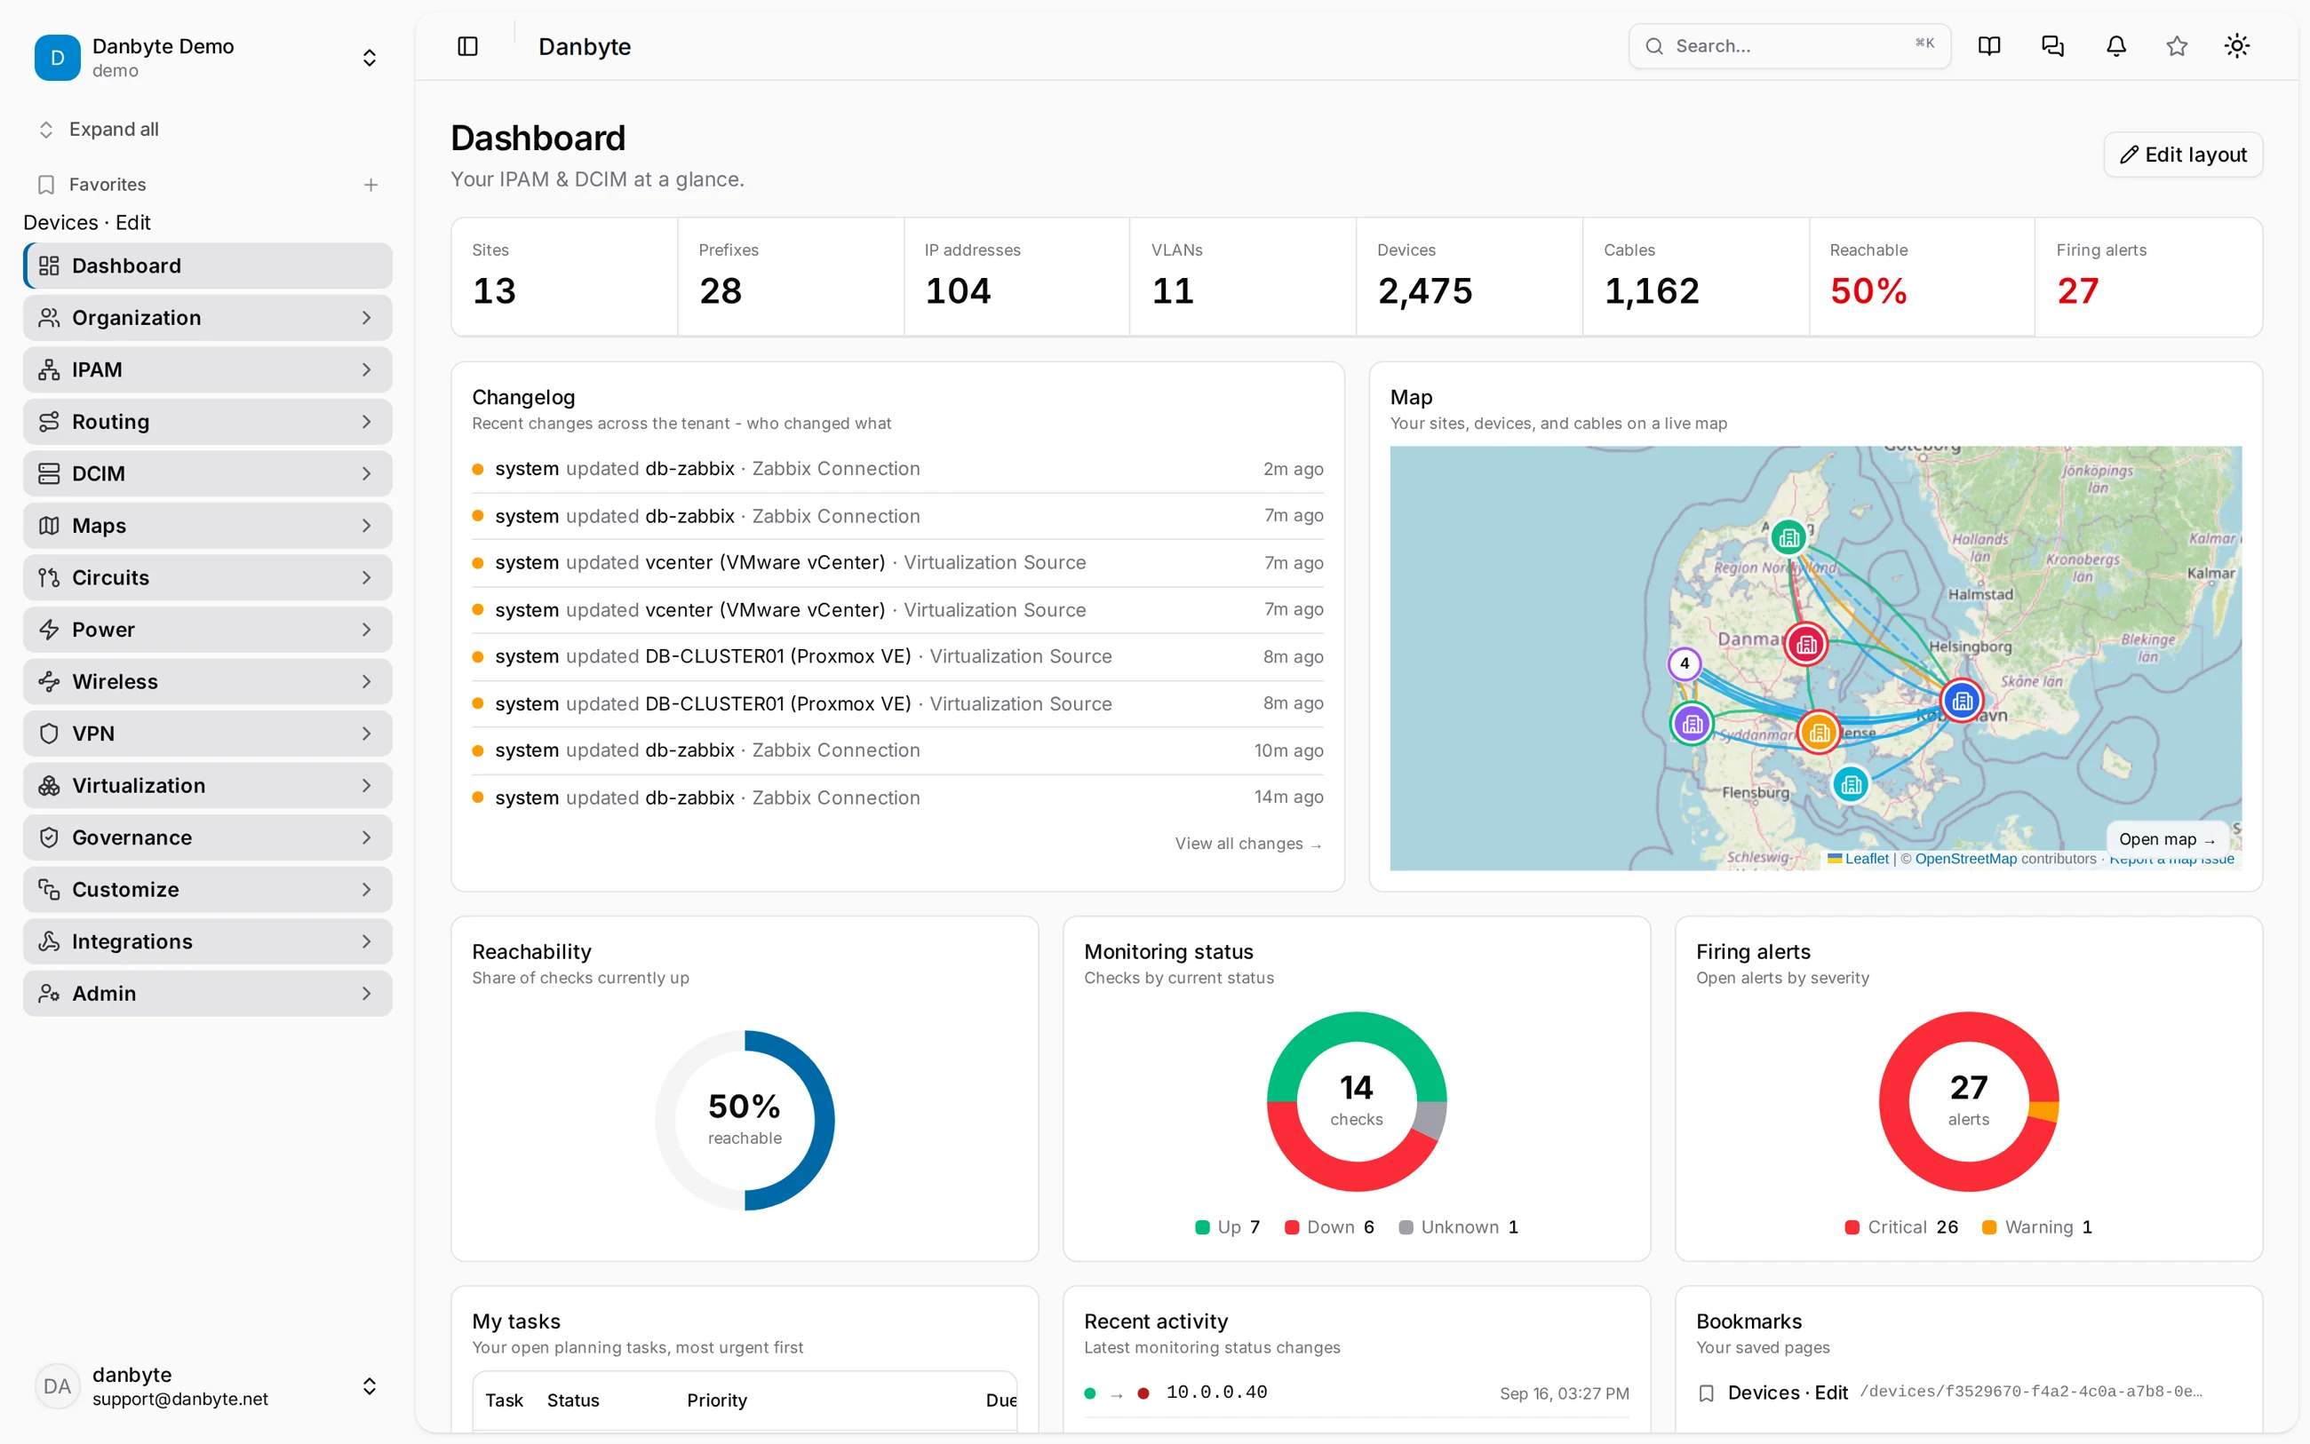Open the chat messages icon
Screen dimensions: 2310x1444
[2052, 46]
